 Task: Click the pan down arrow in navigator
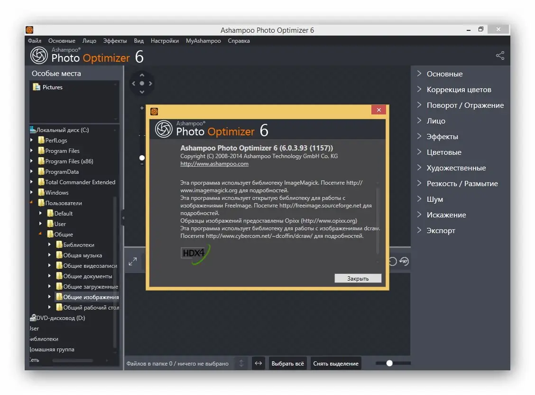pos(142,92)
